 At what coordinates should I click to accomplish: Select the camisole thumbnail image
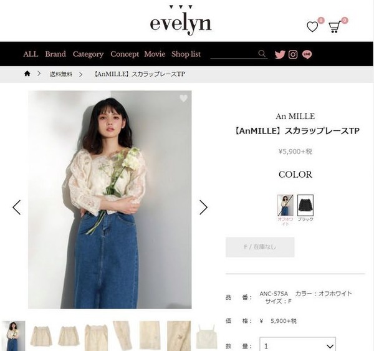pos(206,335)
